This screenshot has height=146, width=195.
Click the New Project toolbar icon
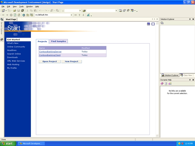tap(3, 11)
